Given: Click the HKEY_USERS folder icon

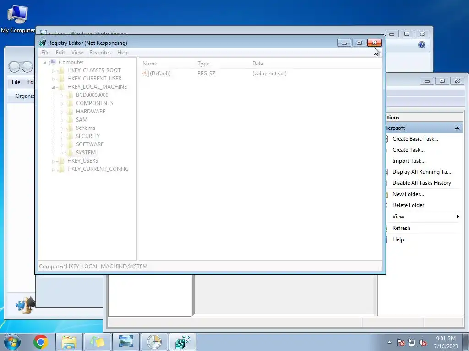Looking at the screenshot, I should pyautogui.click(x=61, y=161).
